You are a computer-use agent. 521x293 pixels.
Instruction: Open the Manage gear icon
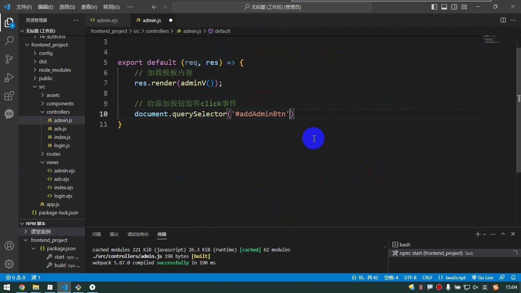click(x=9, y=264)
